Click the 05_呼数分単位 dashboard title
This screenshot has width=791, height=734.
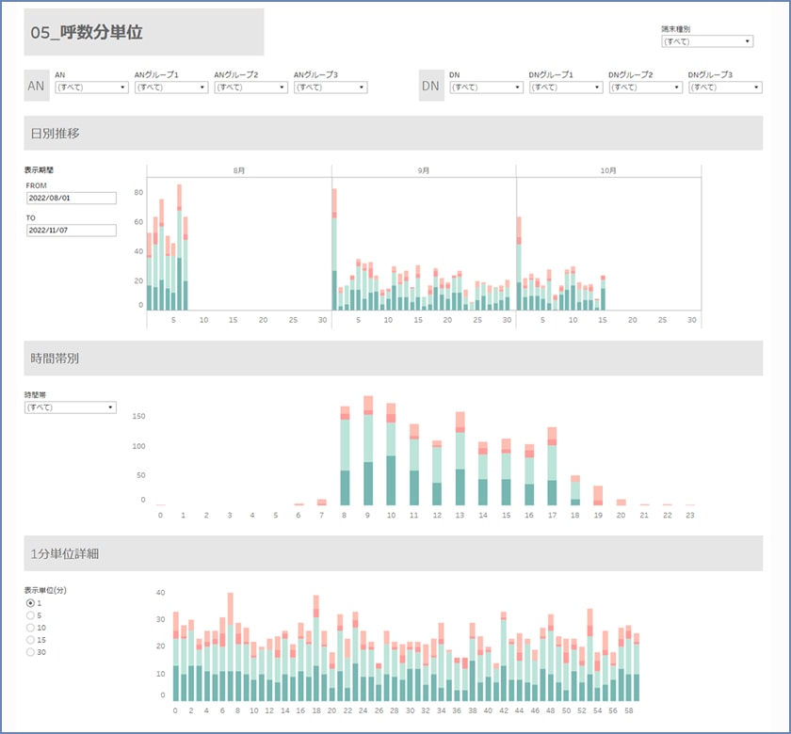87,32
